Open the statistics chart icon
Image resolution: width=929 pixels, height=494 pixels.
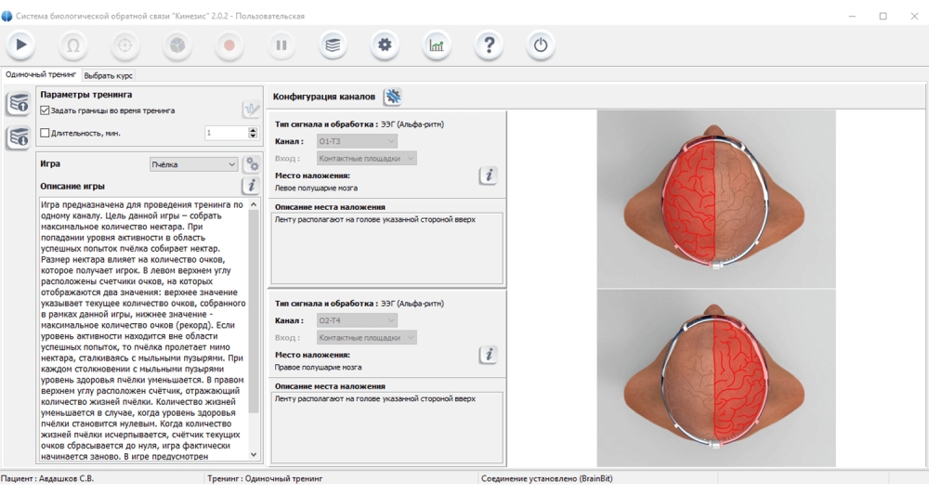tap(437, 44)
